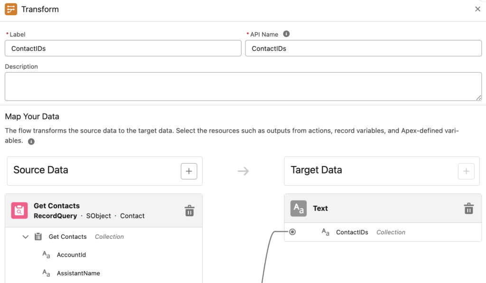Click the Text data type icon
This screenshot has height=283, width=486.
tap(299, 209)
